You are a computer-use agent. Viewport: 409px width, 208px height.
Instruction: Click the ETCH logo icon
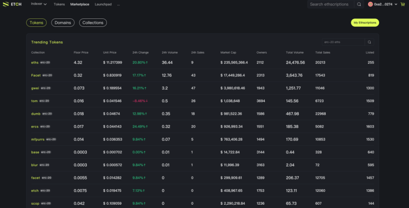[5, 4]
